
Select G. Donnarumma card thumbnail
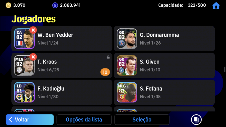(127, 39)
